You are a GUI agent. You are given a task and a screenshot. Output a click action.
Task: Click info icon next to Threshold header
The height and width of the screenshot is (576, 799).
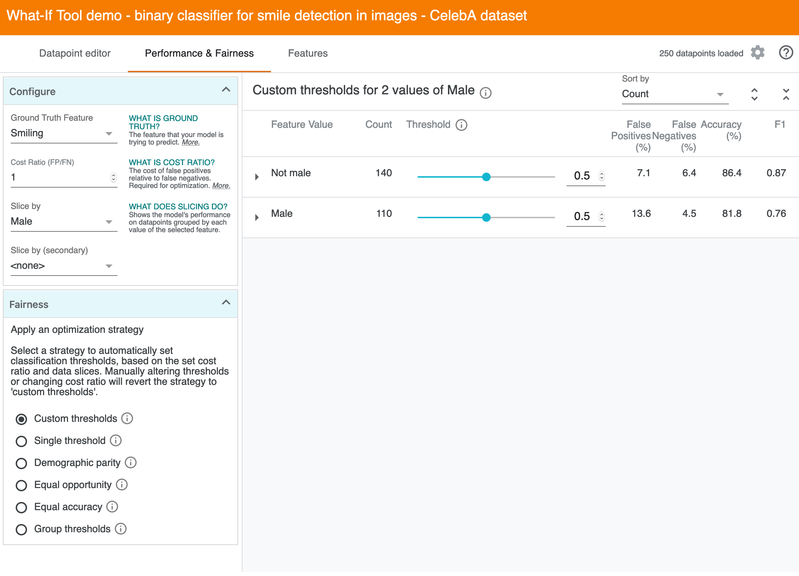461,125
